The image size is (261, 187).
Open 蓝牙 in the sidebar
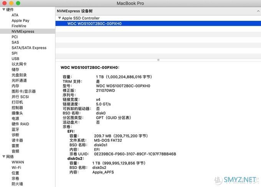(x=15, y=129)
